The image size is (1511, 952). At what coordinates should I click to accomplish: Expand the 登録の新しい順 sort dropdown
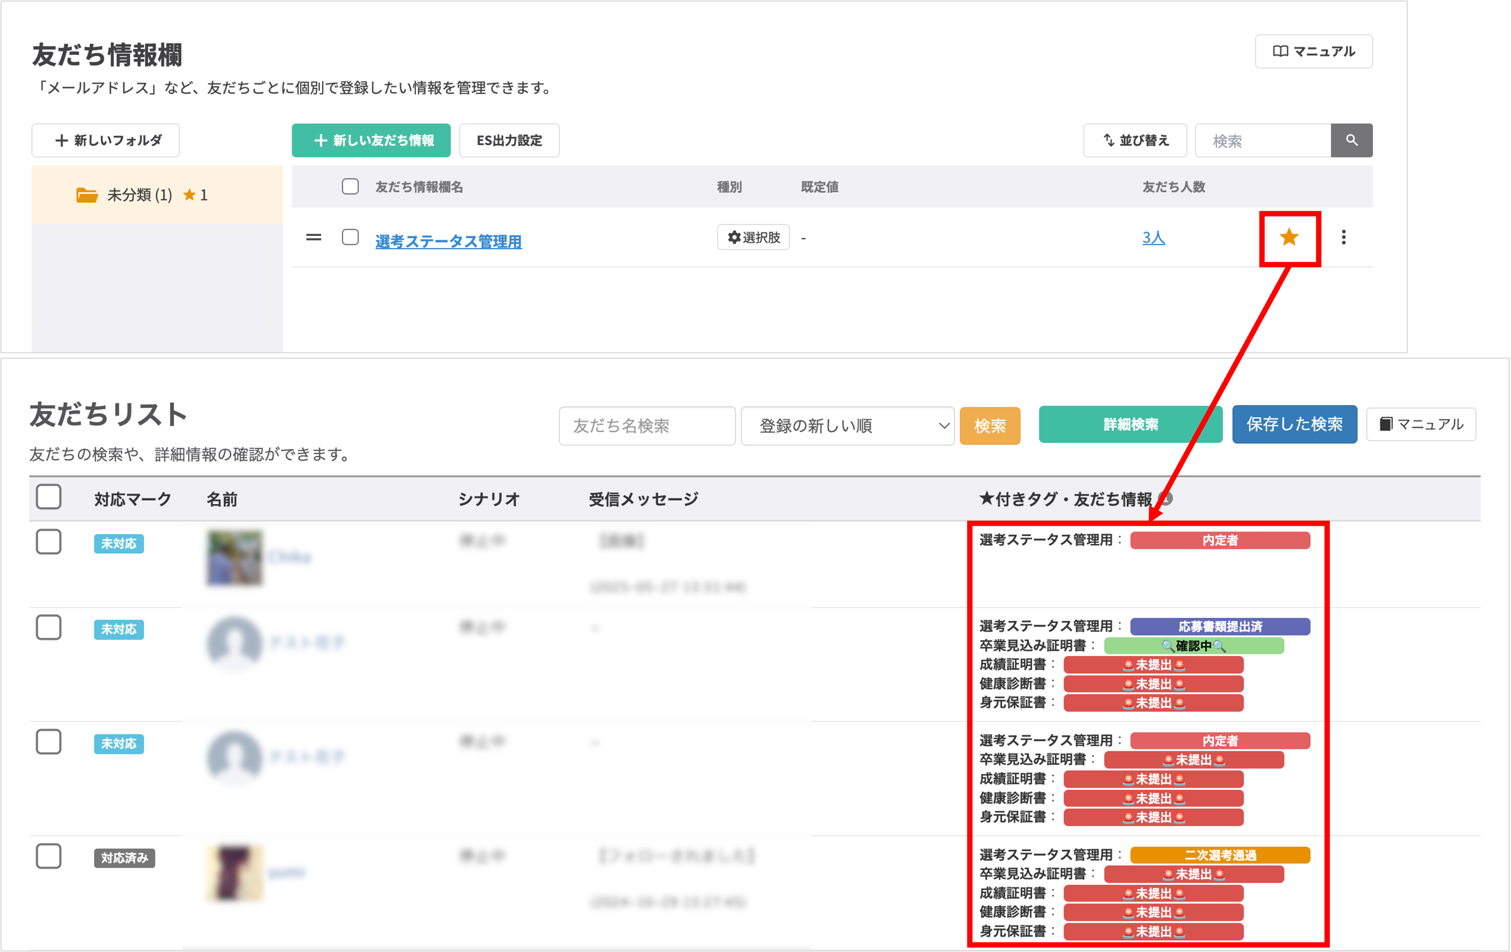(847, 426)
